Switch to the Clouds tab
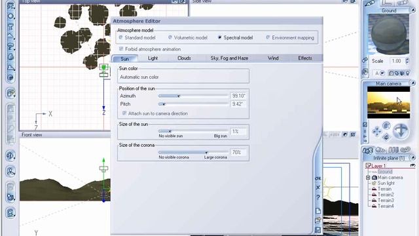 click(184, 58)
